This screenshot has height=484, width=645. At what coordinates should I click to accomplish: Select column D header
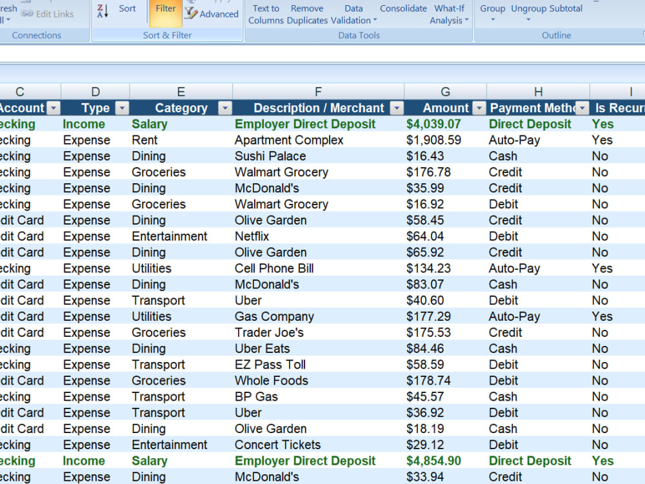point(95,92)
